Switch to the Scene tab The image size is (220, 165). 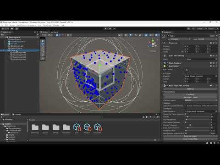tap(44, 32)
